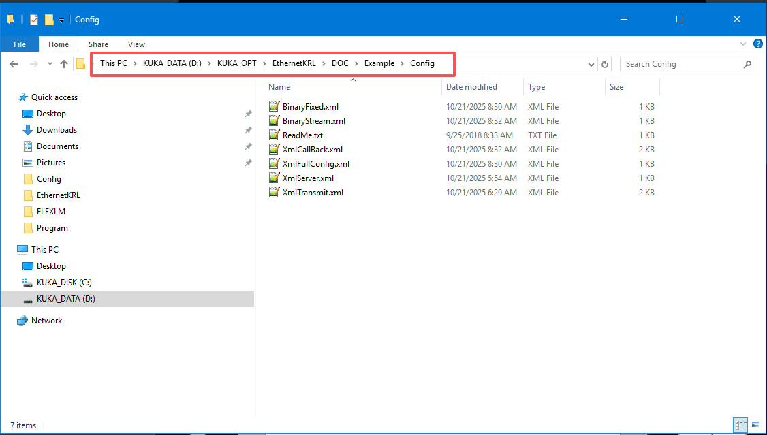Click the XmlCallBack.xml 2 KB size cell

pos(646,150)
